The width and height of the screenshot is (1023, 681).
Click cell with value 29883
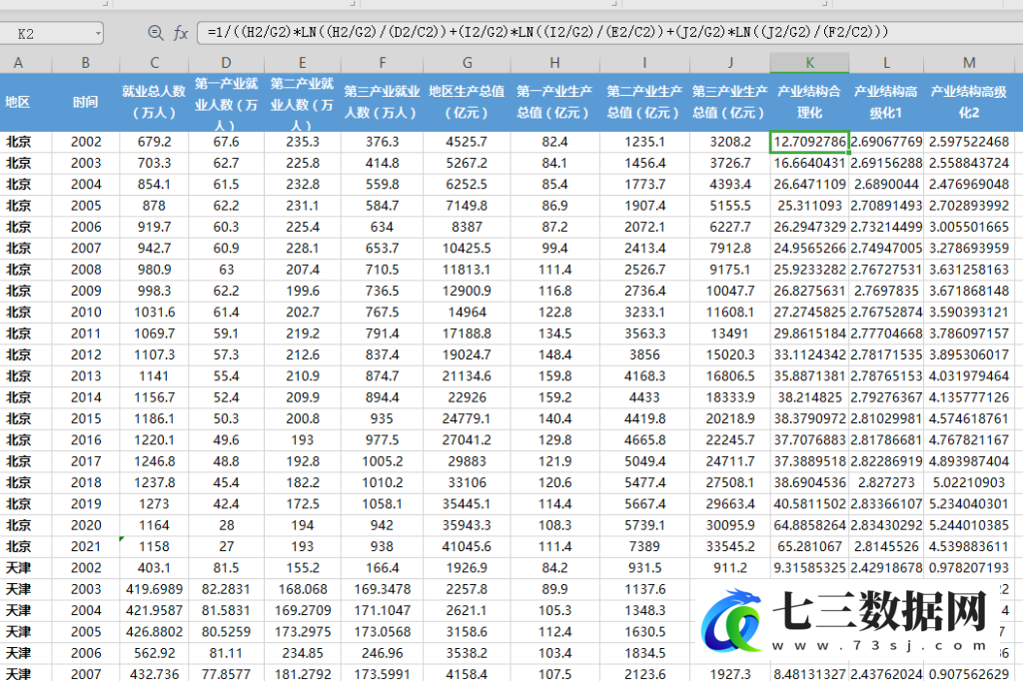(467, 461)
